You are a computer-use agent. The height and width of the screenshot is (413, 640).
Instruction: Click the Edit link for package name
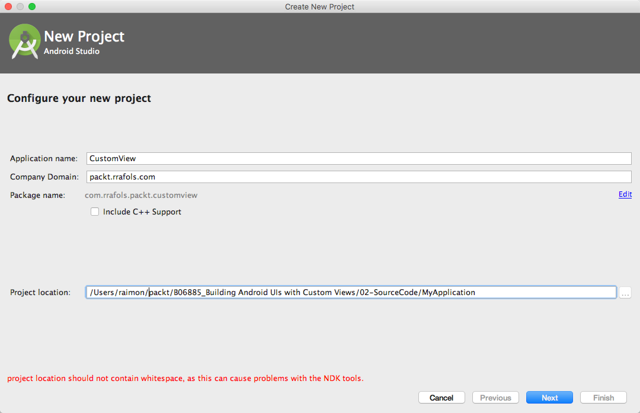(625, 195)
